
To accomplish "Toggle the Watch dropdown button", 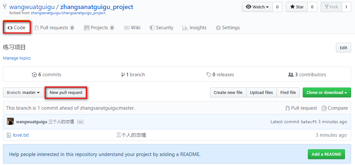I will tap(257, 7).
